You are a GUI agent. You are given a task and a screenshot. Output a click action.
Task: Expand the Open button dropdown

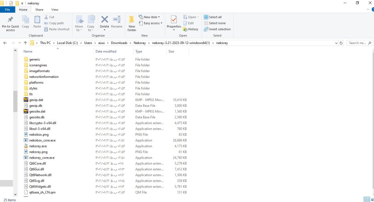pyautogui.click(x=198, y=17)
